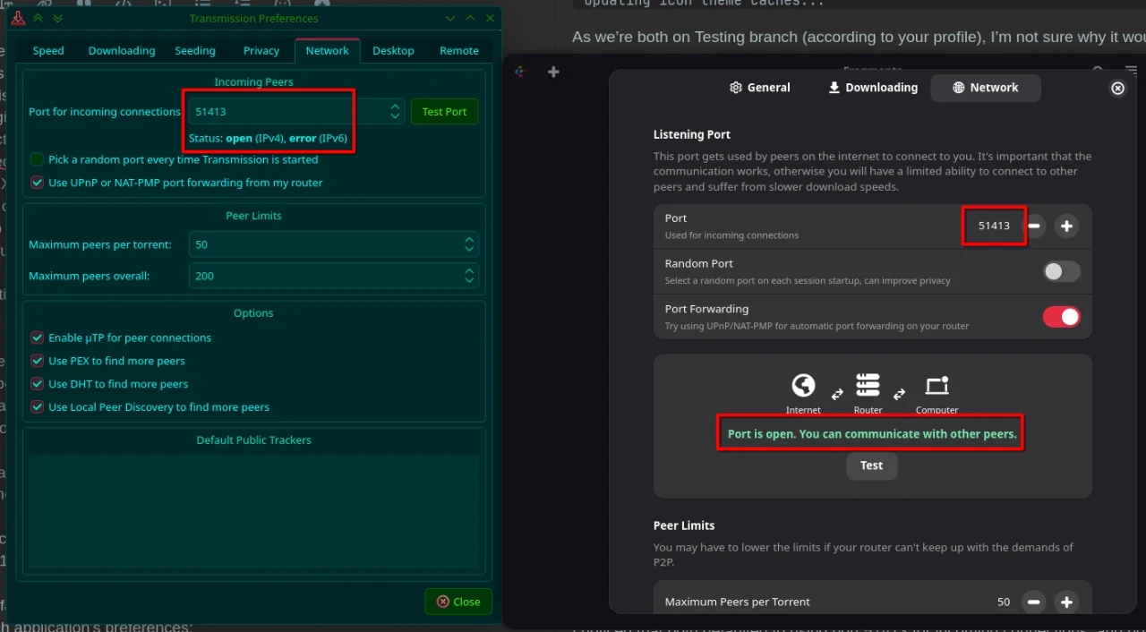Image resolution: width=1146 pixels, height=632 pixels.
Task: Click the 'Listening Port' heading
Action: [x=692, y=134]
